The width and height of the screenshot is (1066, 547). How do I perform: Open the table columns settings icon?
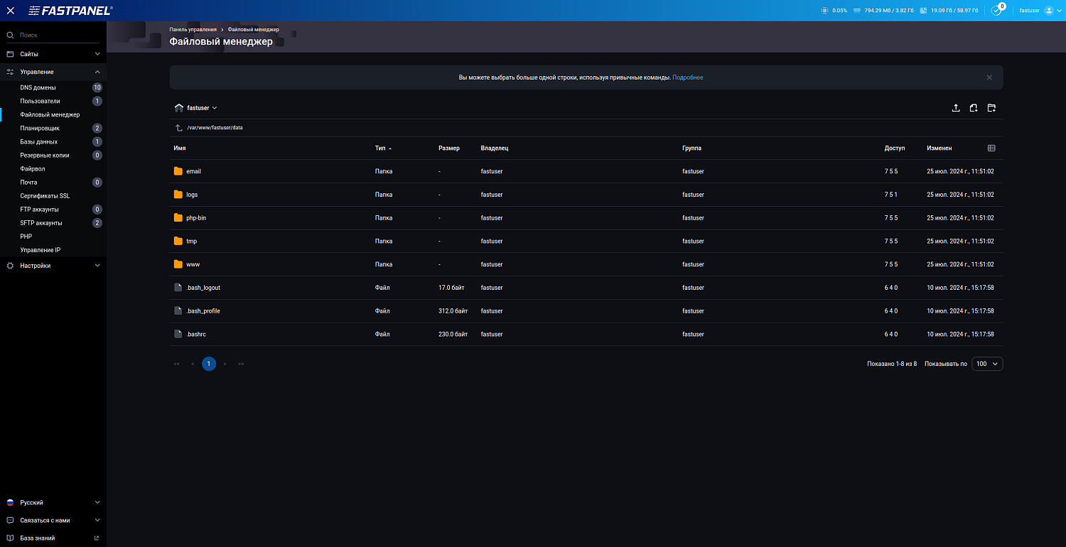[x=991, y=148]
